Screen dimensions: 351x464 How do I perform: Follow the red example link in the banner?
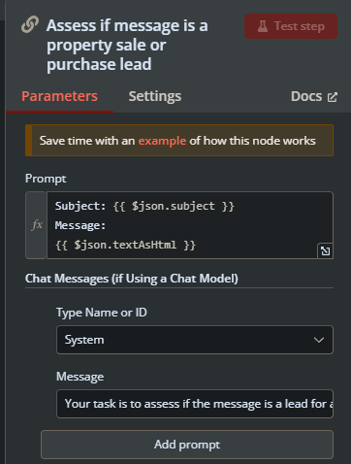point(162,141)
